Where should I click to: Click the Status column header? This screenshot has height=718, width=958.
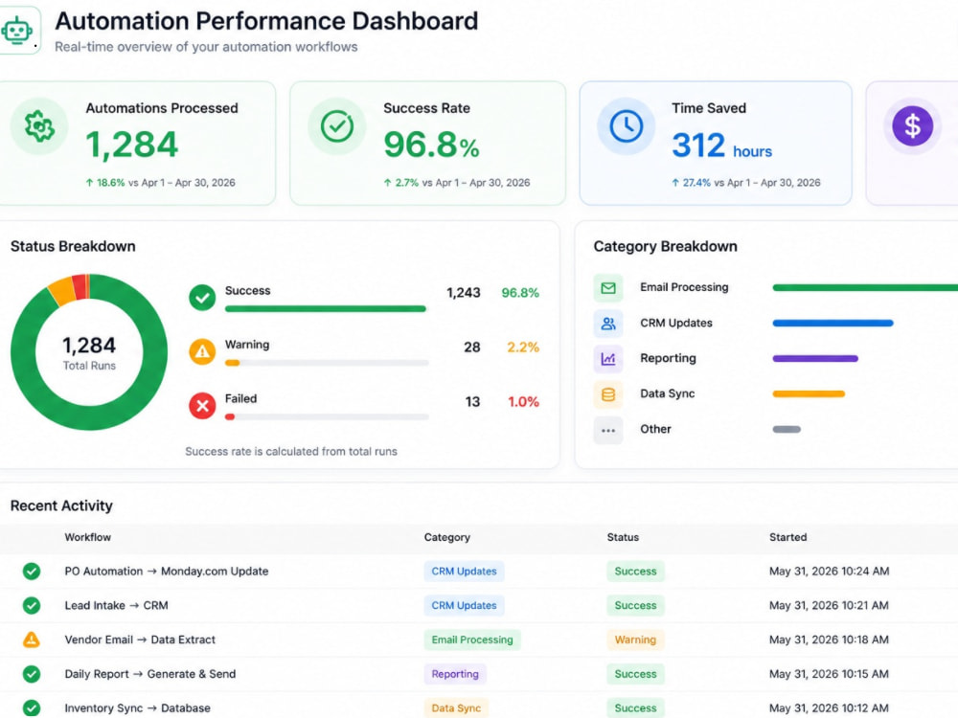click(x=623, y=537)
